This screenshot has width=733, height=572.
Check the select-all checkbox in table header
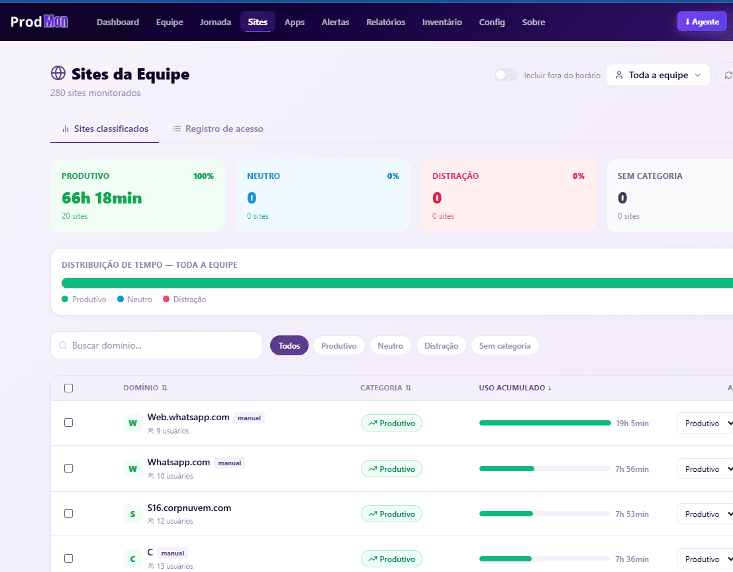(68, 388)
